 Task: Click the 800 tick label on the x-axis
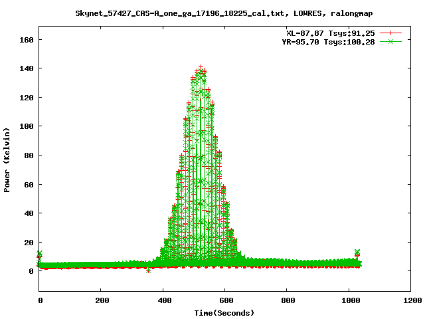[287, 300]
